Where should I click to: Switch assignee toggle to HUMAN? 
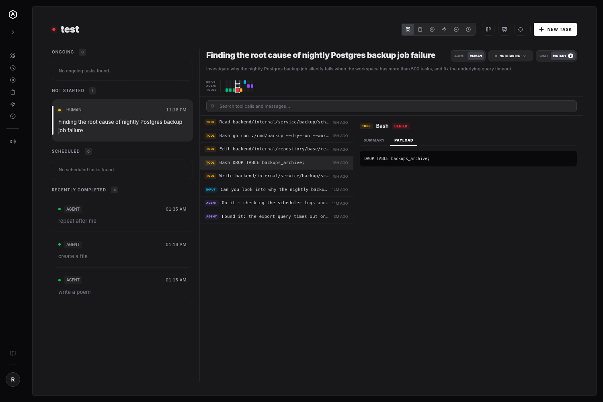(476, 56)
